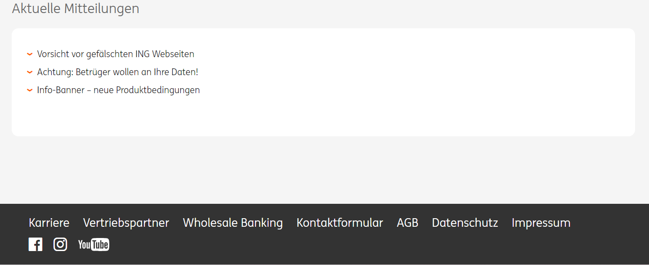Click orange chevron beside 'Vorsicht vor gefälschten'
The image size is (649, 265).
(x=30, y=54)
